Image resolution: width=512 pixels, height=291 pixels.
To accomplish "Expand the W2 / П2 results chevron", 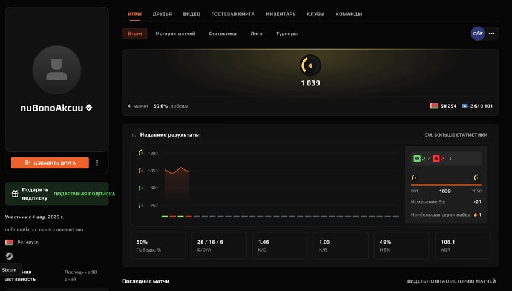I will pyautogui.click(x=451, y=159).
